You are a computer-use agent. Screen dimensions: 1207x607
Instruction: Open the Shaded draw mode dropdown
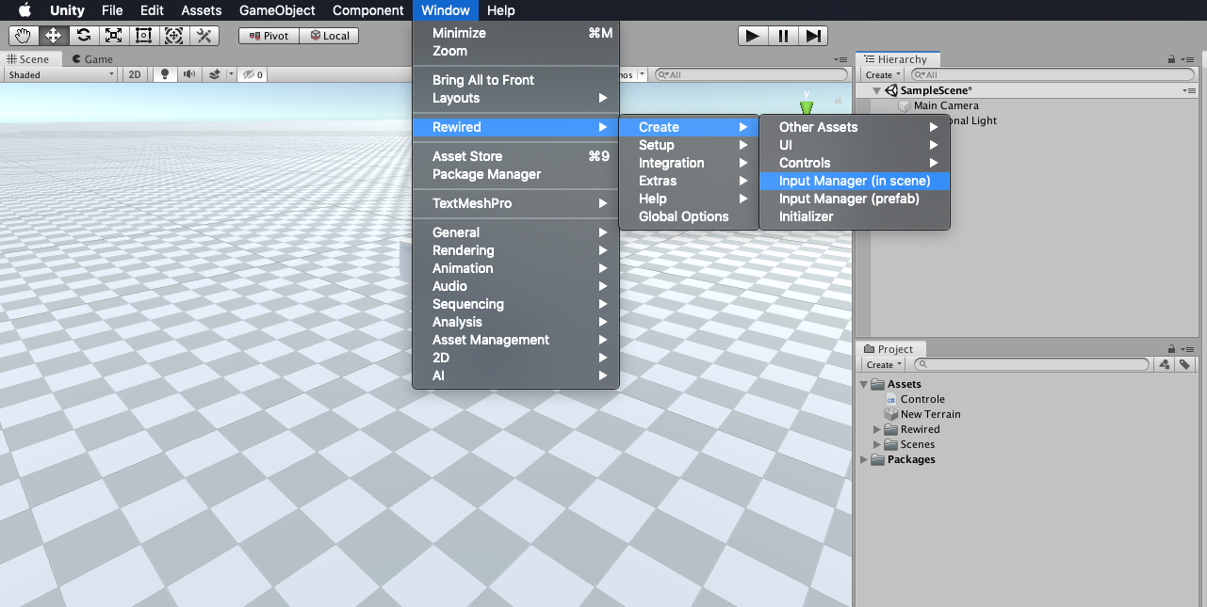tap(60, 74)
